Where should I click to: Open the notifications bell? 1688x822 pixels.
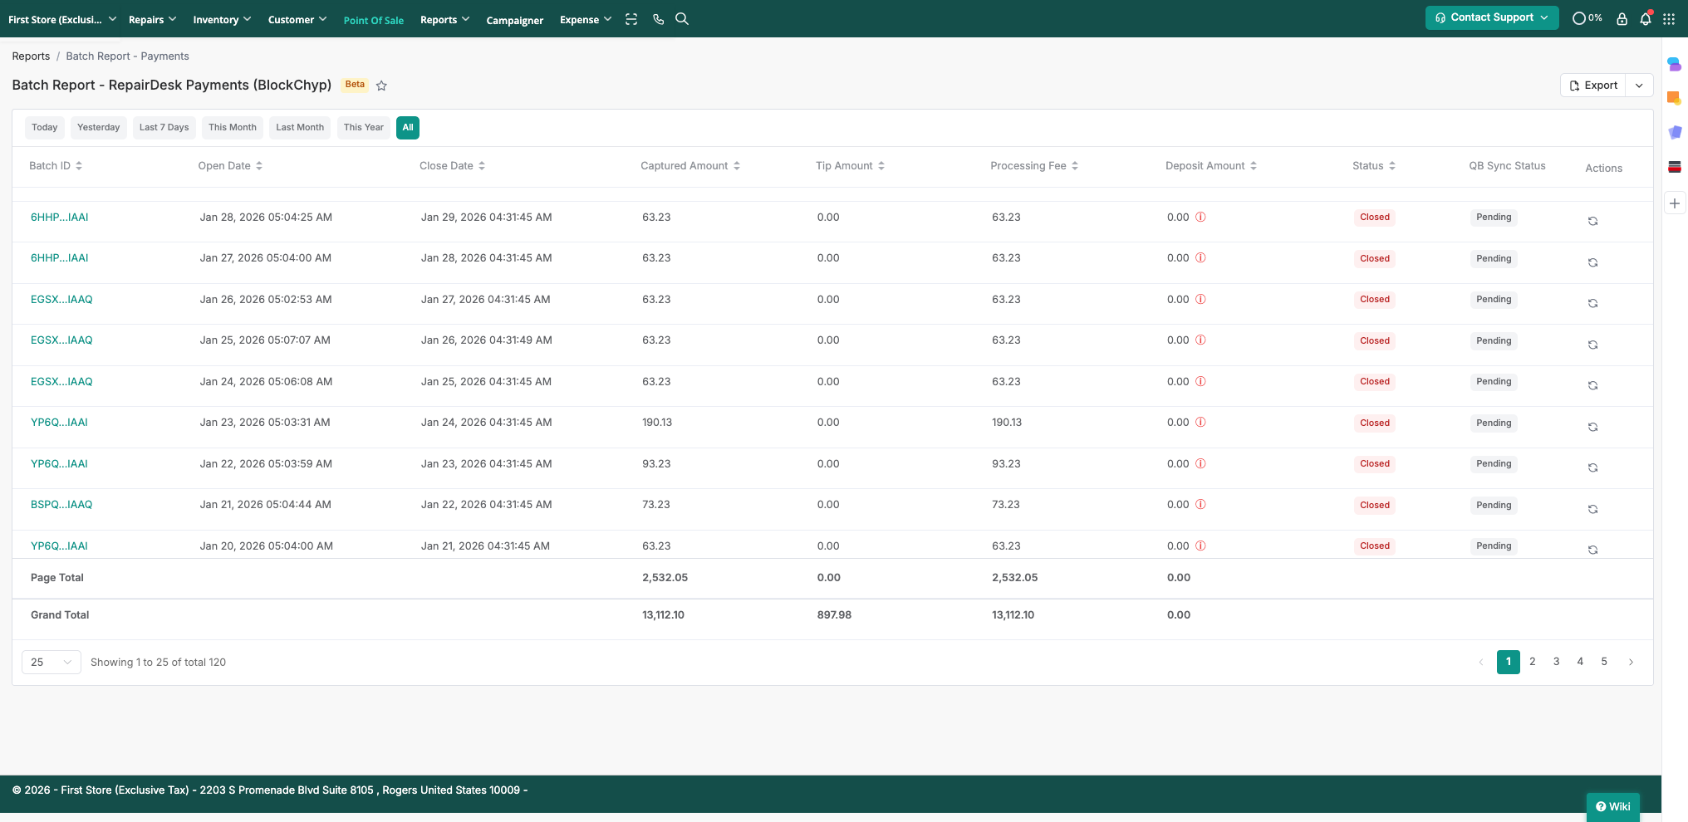[1645, 18]
